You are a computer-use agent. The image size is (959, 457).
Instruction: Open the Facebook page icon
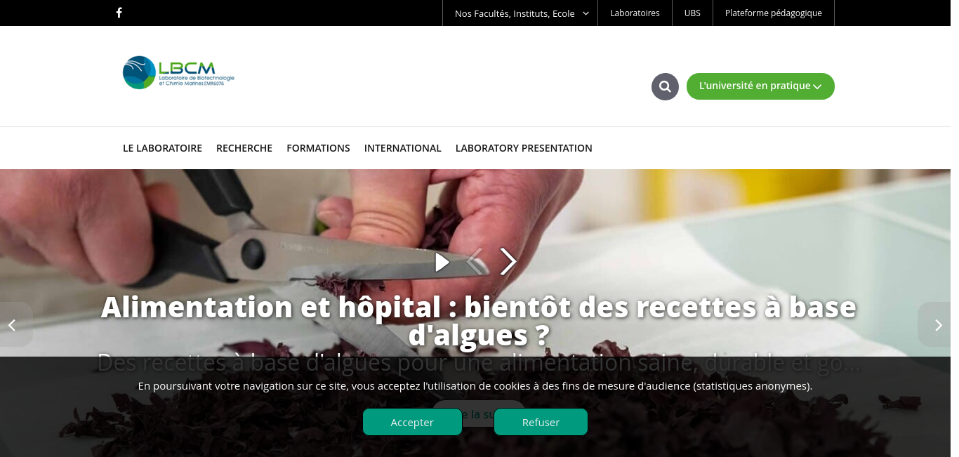[x=119, y=13]
